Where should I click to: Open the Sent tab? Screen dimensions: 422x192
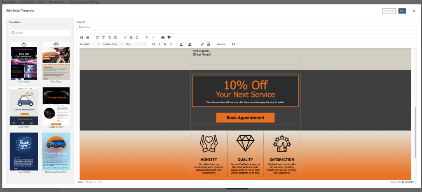pos(42,2)
